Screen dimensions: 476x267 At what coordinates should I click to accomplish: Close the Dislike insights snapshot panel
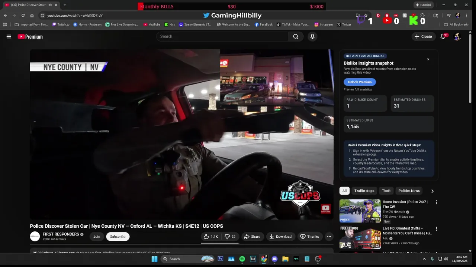tap(428, 59)
